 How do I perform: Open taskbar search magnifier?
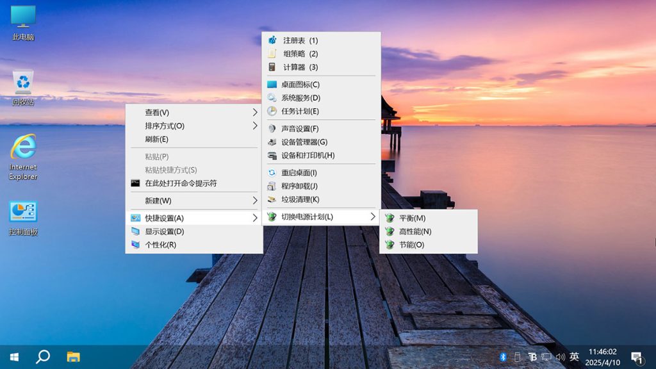click(43, 357)
